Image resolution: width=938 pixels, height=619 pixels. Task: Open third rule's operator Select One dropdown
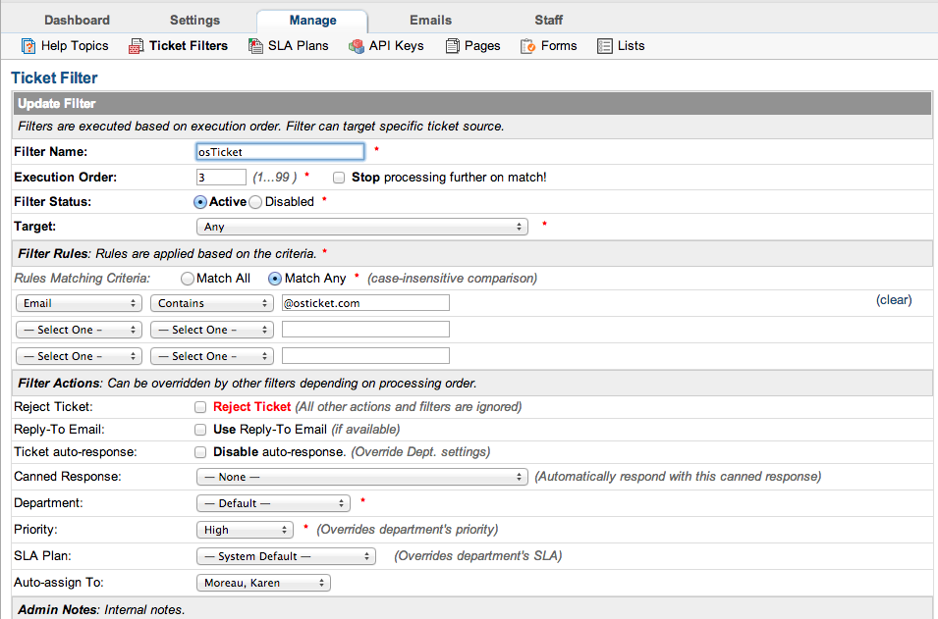pos(212,356)
